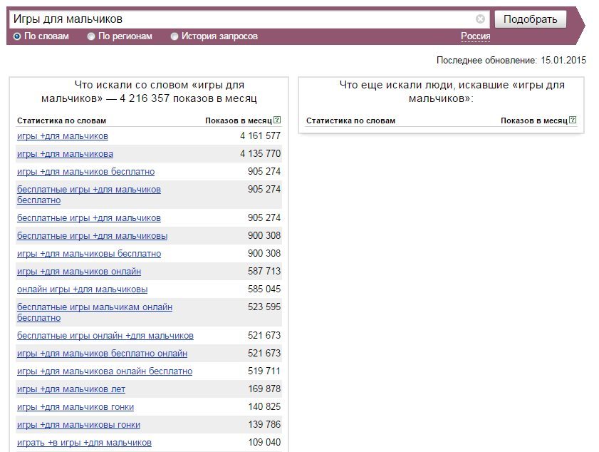Image resolution: width=599 pixels, height=452 pixels.
Task: Click the value '523 595'
Action: pos(264,307)
